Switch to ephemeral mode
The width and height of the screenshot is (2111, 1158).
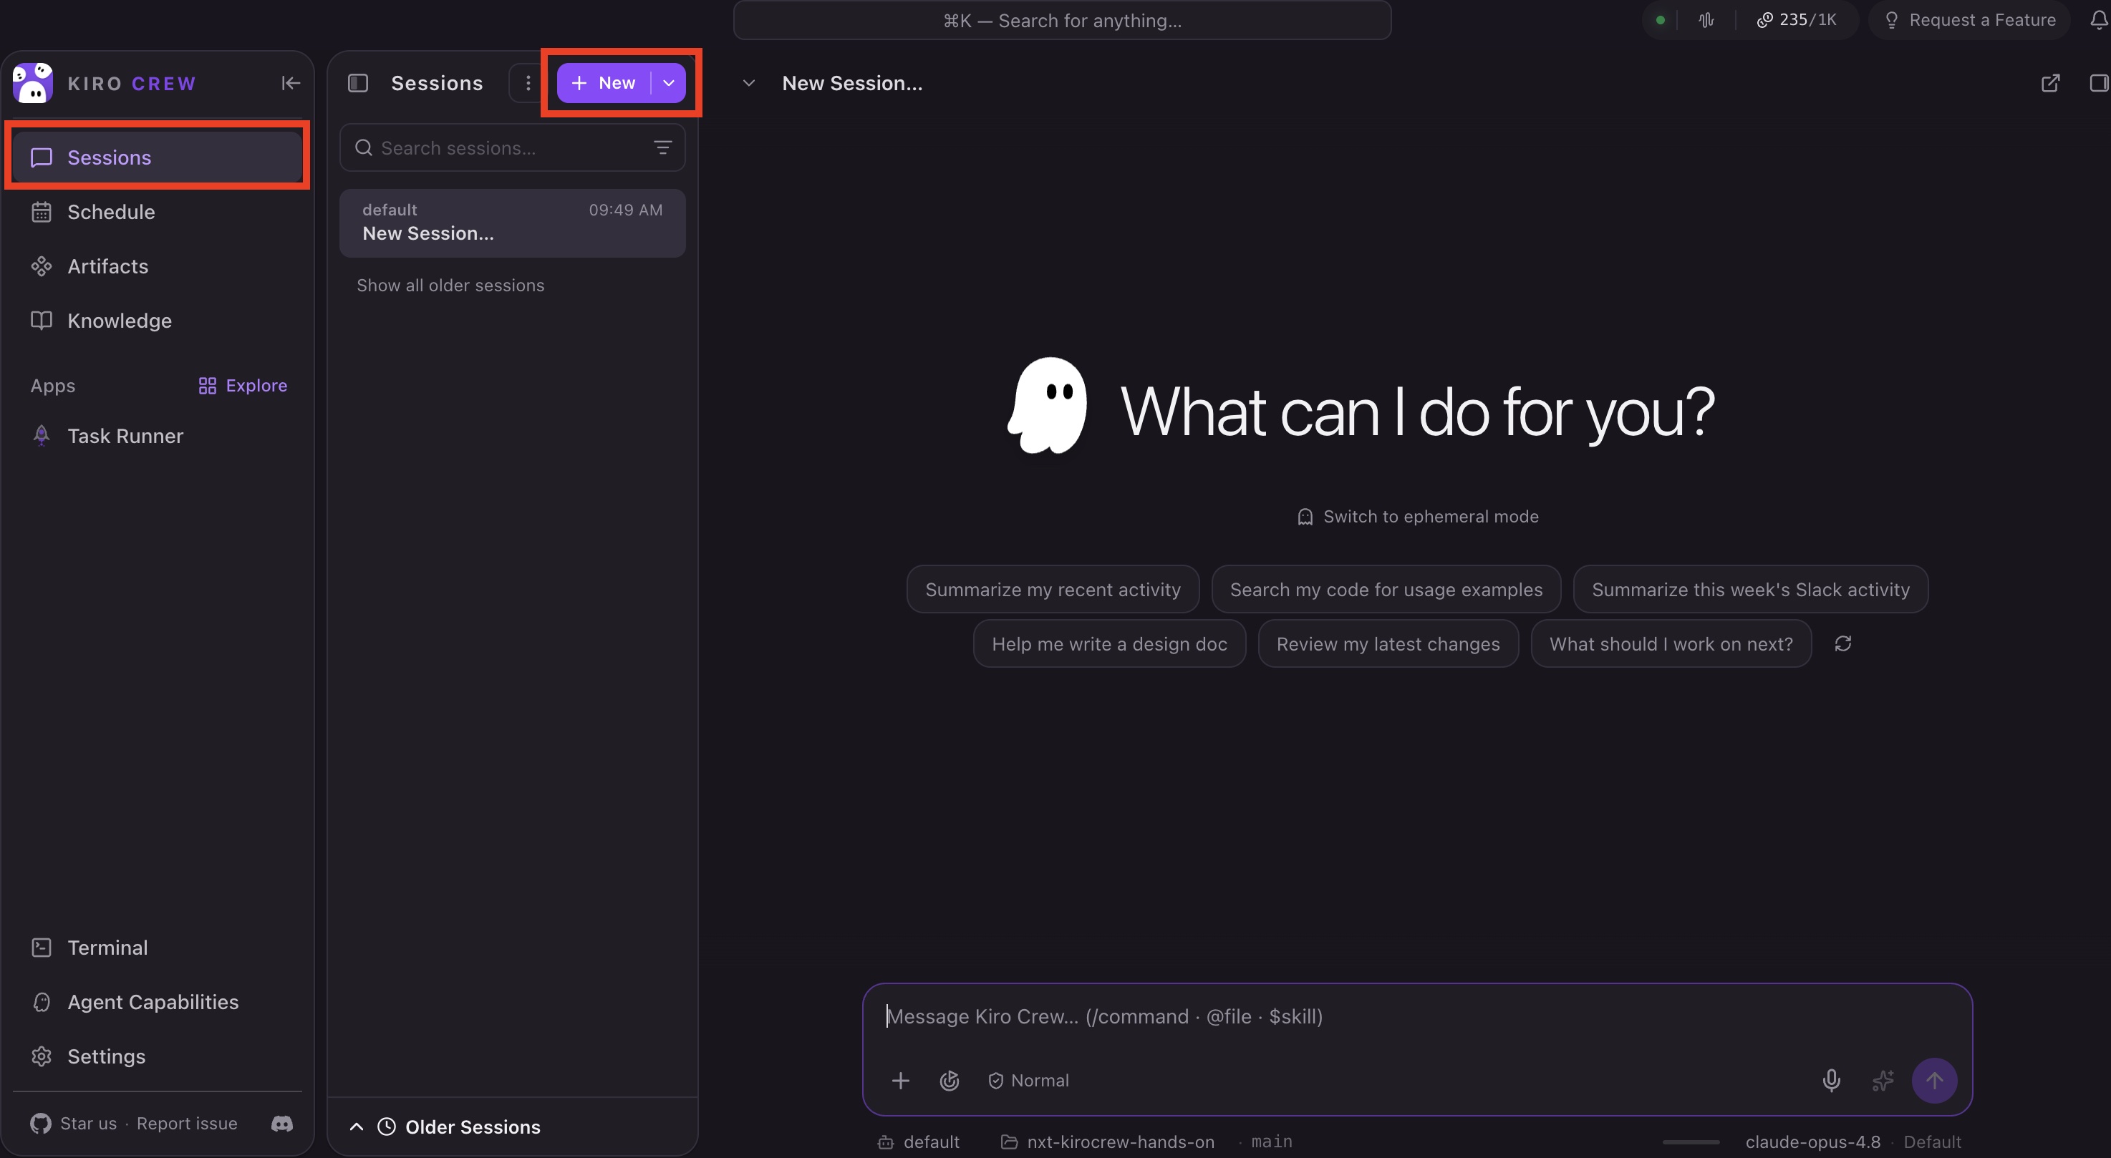[1418, 517]
